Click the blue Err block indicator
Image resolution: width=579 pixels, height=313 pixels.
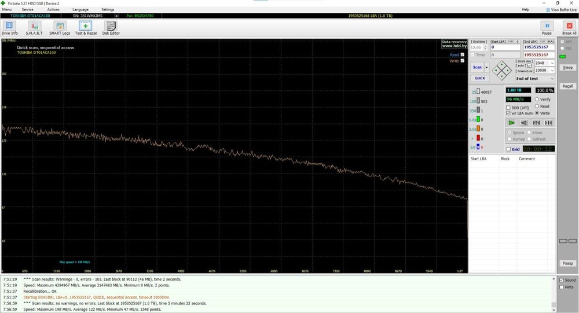[478, 146]
